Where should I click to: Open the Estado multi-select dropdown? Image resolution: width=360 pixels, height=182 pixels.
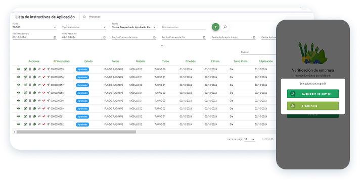click(x=134, y=27)
